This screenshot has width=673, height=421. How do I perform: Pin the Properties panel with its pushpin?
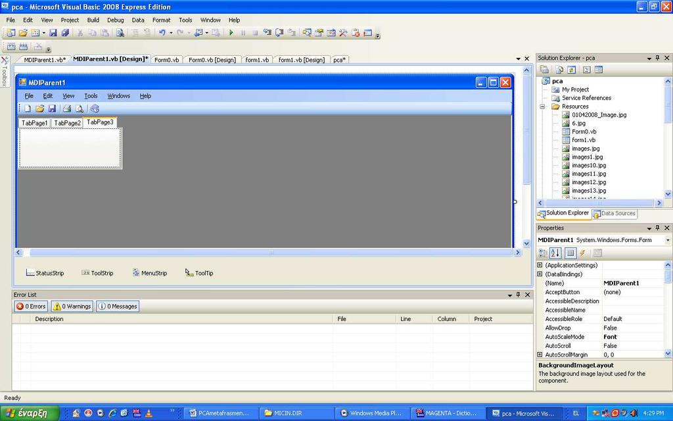pyautogui.click(x=657, y=228)
